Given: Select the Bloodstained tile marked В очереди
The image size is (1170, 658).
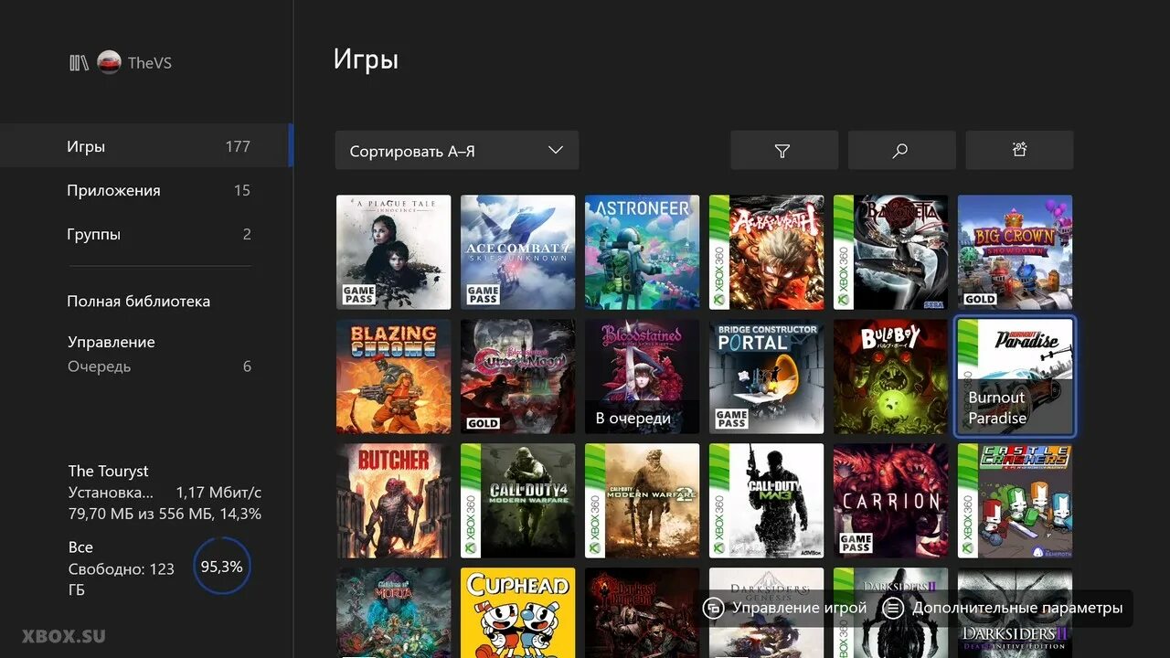Looking at the screenshot, I should pyautogui.click(x=642, y=377).
